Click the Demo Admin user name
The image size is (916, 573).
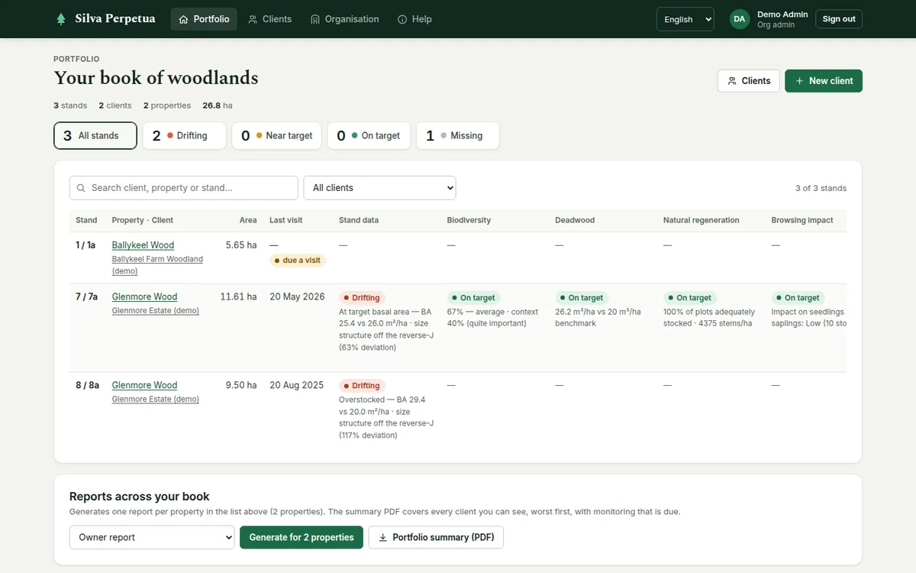[782, 15]
